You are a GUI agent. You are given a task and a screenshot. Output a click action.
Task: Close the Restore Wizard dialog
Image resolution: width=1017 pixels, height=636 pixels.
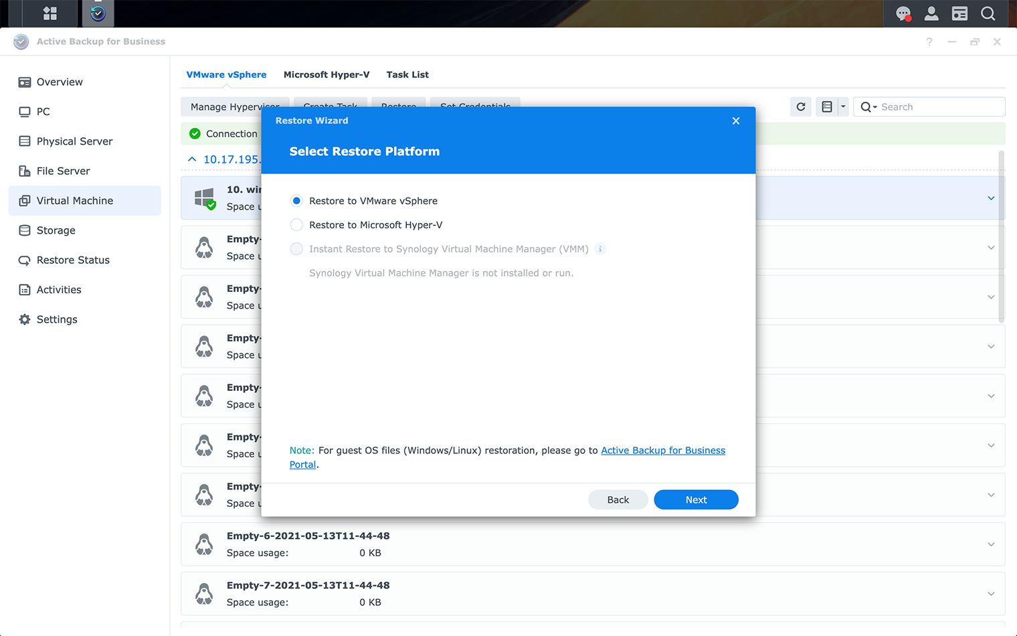click(x=736, y=121)
